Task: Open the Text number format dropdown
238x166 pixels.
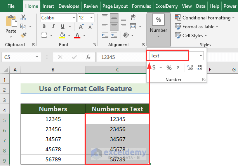Action: [x=201, y=55]
